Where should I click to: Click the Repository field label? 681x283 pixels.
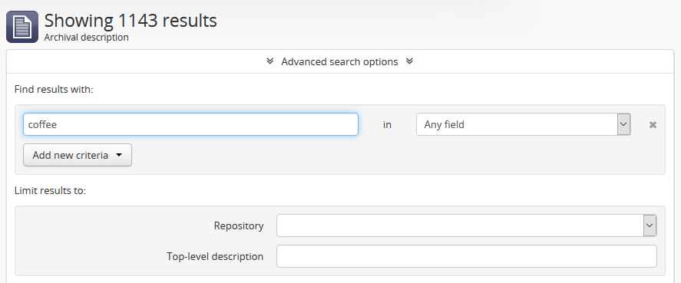click(239, 225)
